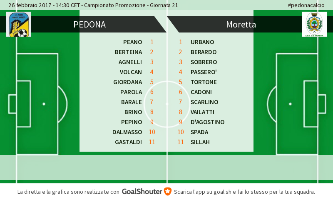
Task: Click the GoalShouter star badge icon
Action: [x=168, y=192]
